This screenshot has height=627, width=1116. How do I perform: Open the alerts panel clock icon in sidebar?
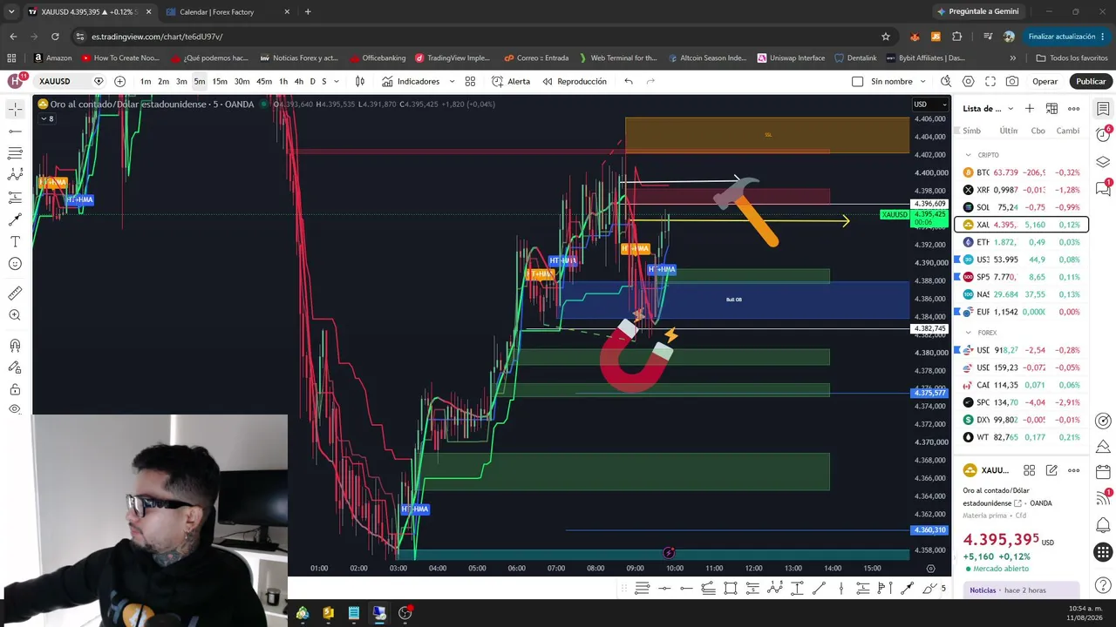[1103, 135]
